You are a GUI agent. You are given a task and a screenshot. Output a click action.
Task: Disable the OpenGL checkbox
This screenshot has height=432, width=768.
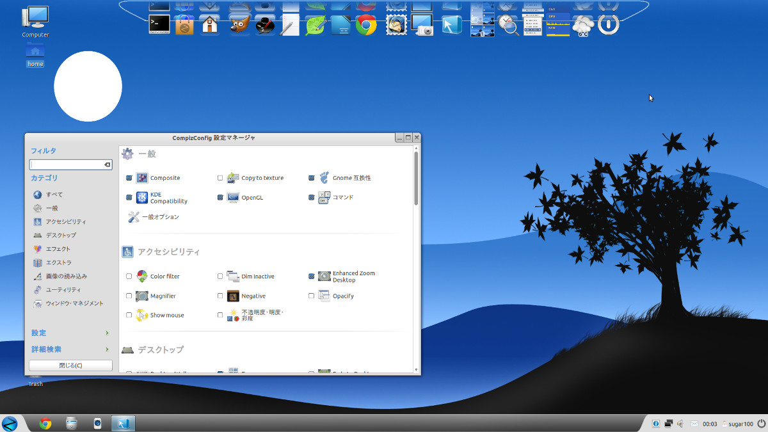[x=220, y=198]
